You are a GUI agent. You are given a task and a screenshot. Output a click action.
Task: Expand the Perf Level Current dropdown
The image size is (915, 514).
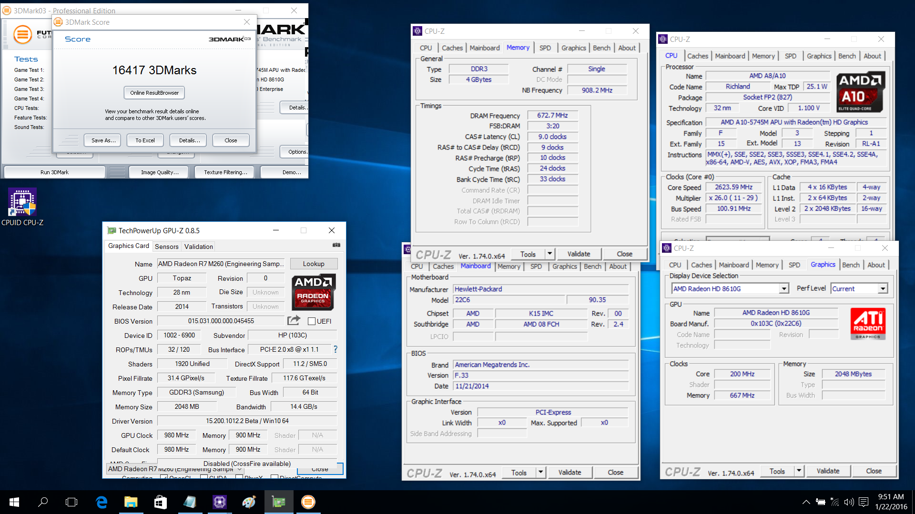[883, 288]
